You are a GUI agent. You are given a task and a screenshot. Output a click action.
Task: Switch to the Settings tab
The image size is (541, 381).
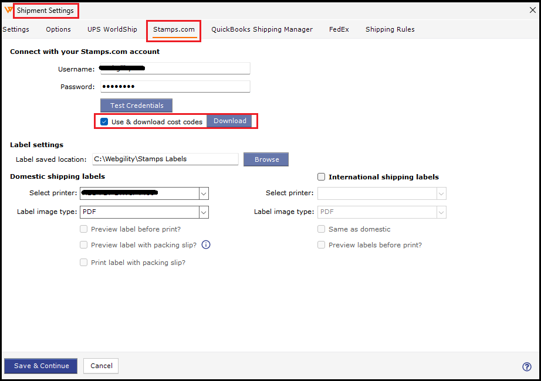pyautogui.click(x=15, y=29)
